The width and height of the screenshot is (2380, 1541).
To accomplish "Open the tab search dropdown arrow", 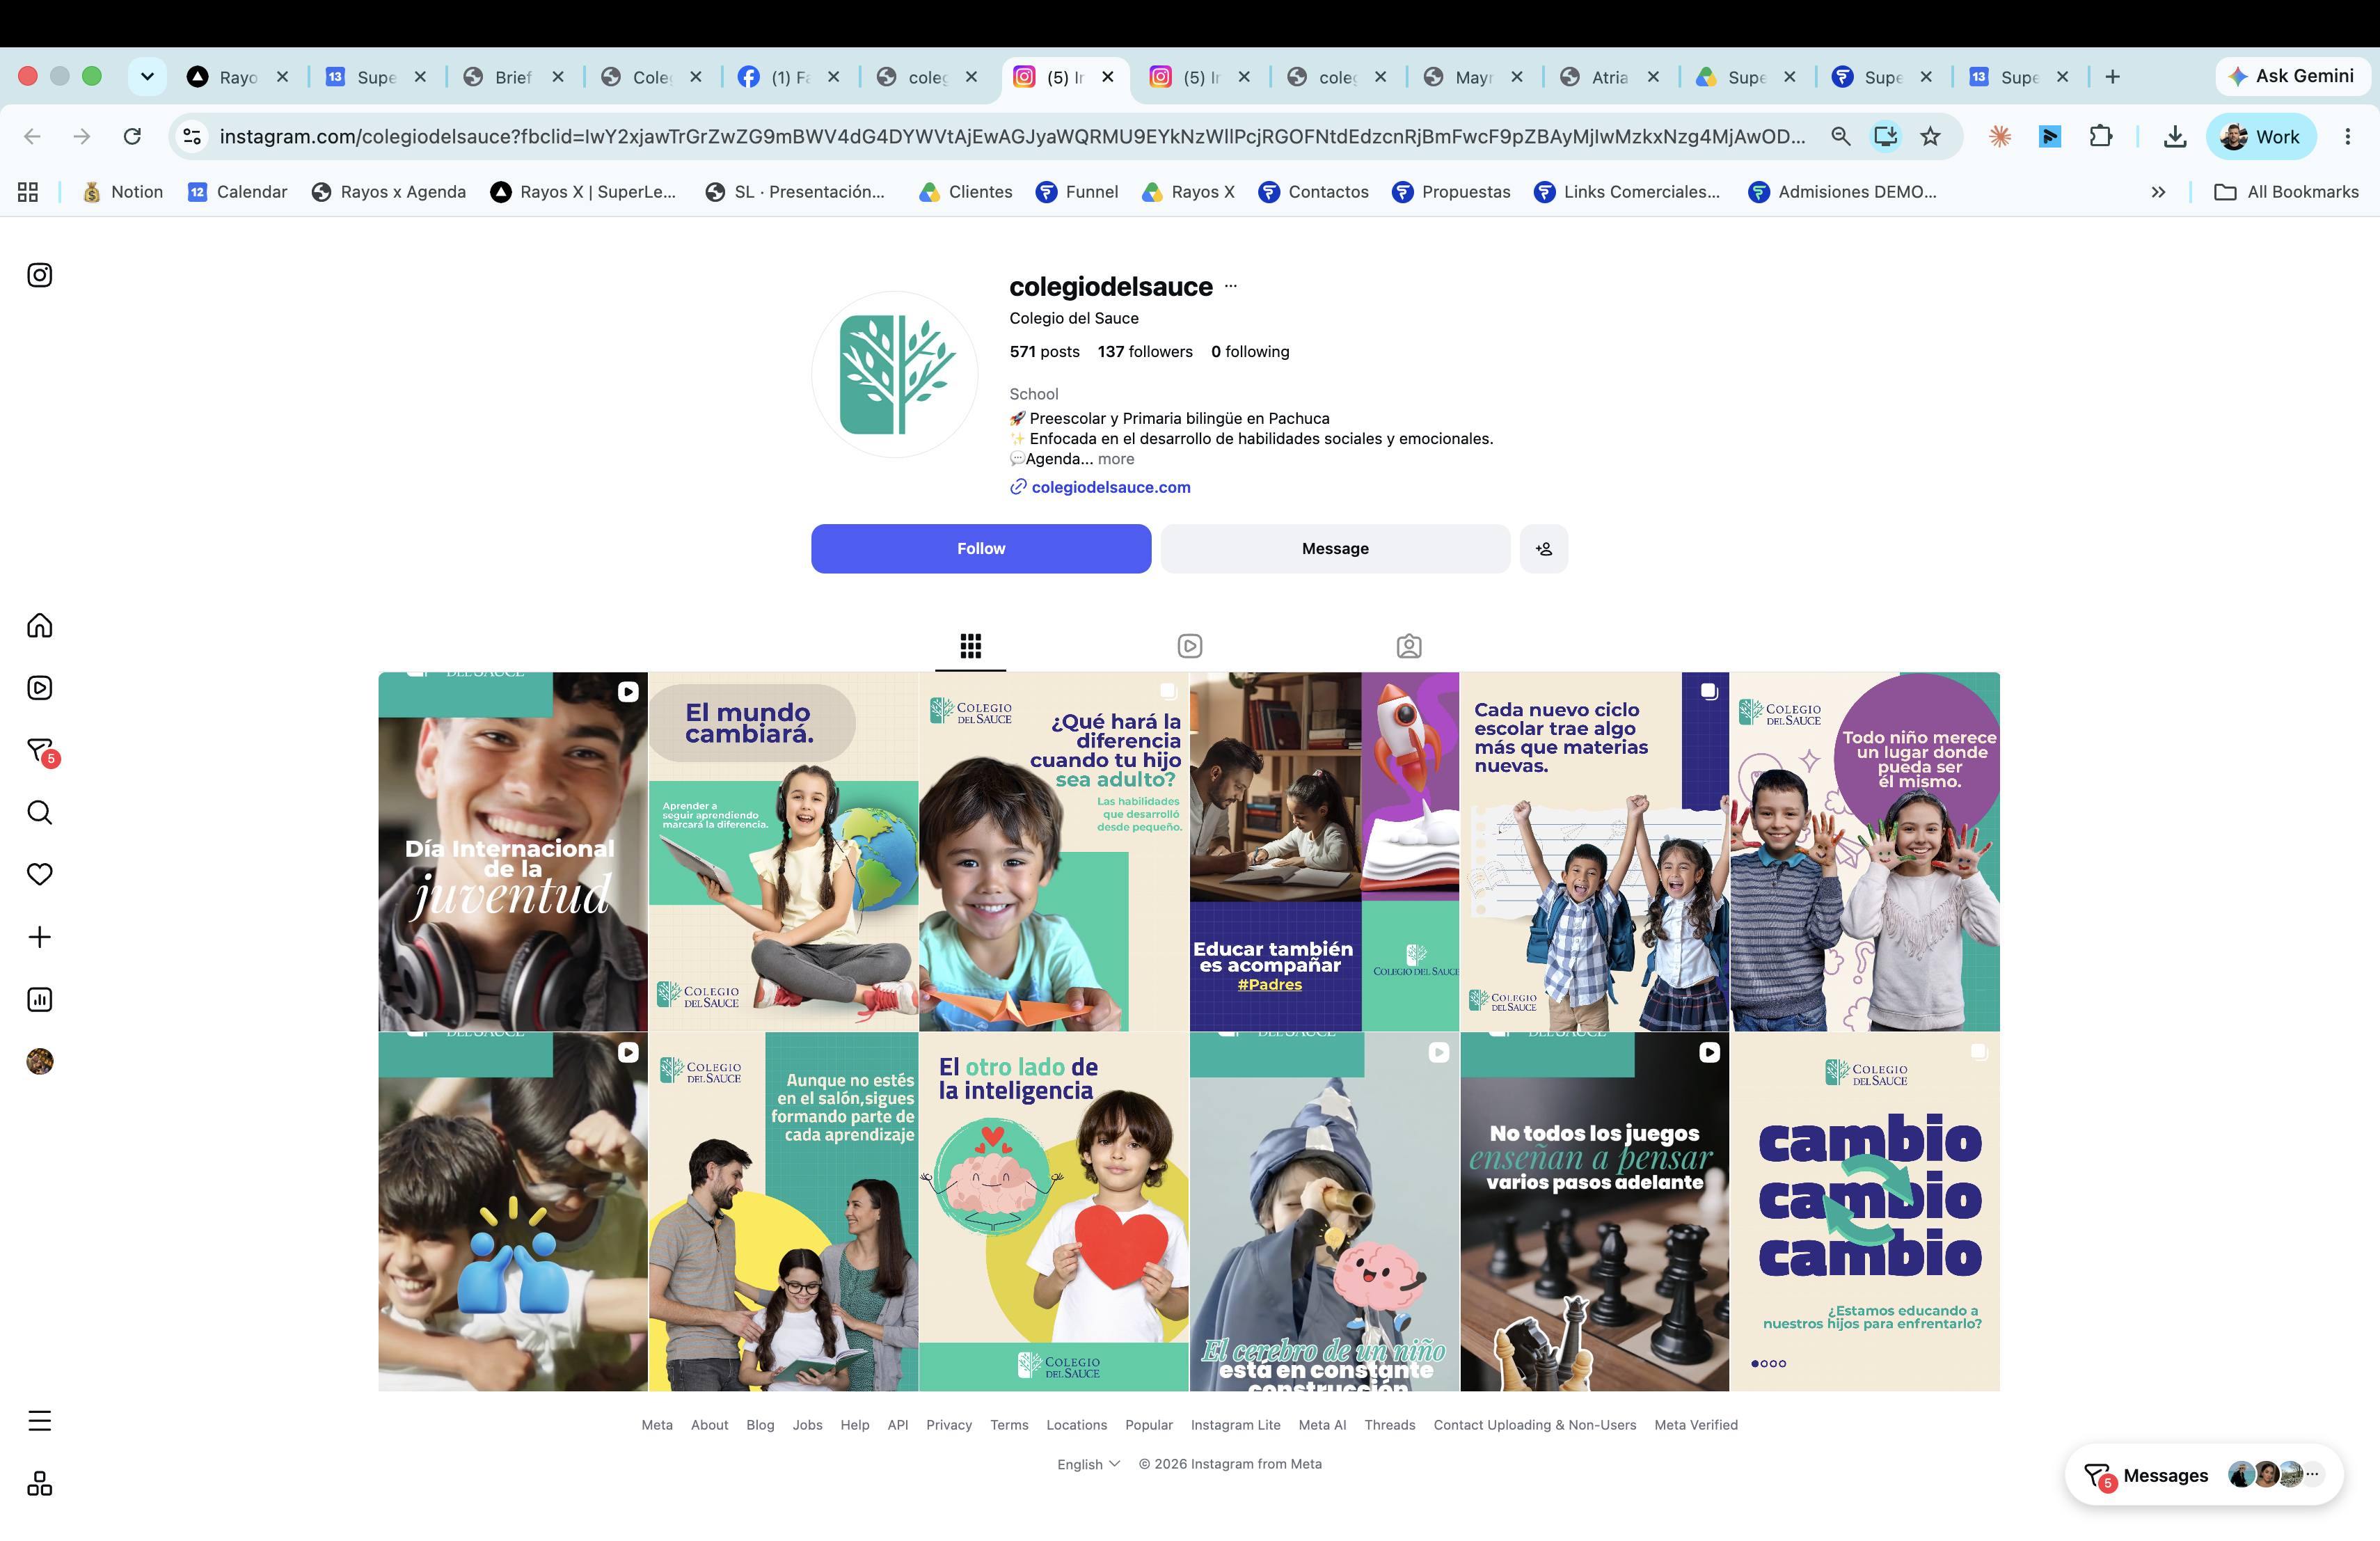I will pos(147,77).
